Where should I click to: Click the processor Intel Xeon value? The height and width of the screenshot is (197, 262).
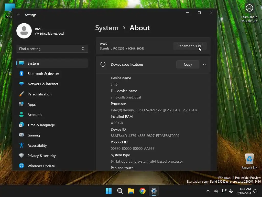pyautogui.click(x=154, y=110)
